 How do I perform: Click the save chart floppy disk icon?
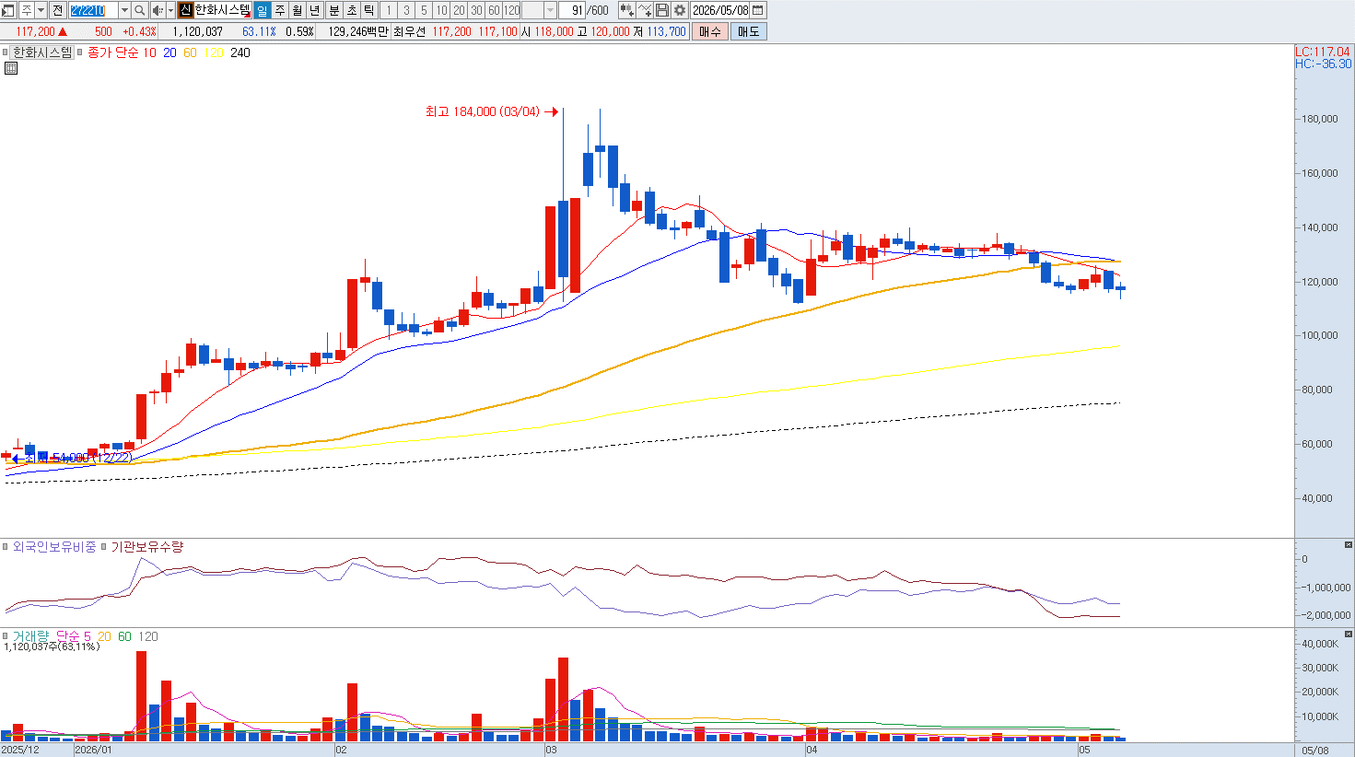coord(662,10)
